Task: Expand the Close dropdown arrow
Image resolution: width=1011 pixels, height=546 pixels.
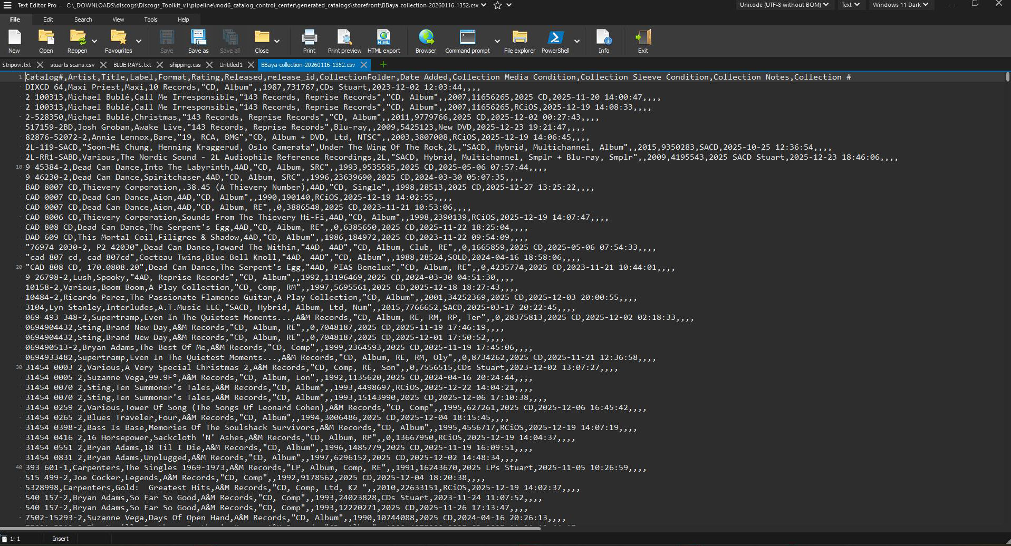Action: click(277, 41)
